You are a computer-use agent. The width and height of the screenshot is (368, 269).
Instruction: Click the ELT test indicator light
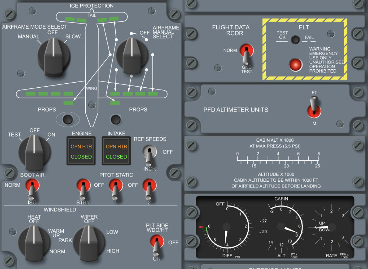click(294, 40)
